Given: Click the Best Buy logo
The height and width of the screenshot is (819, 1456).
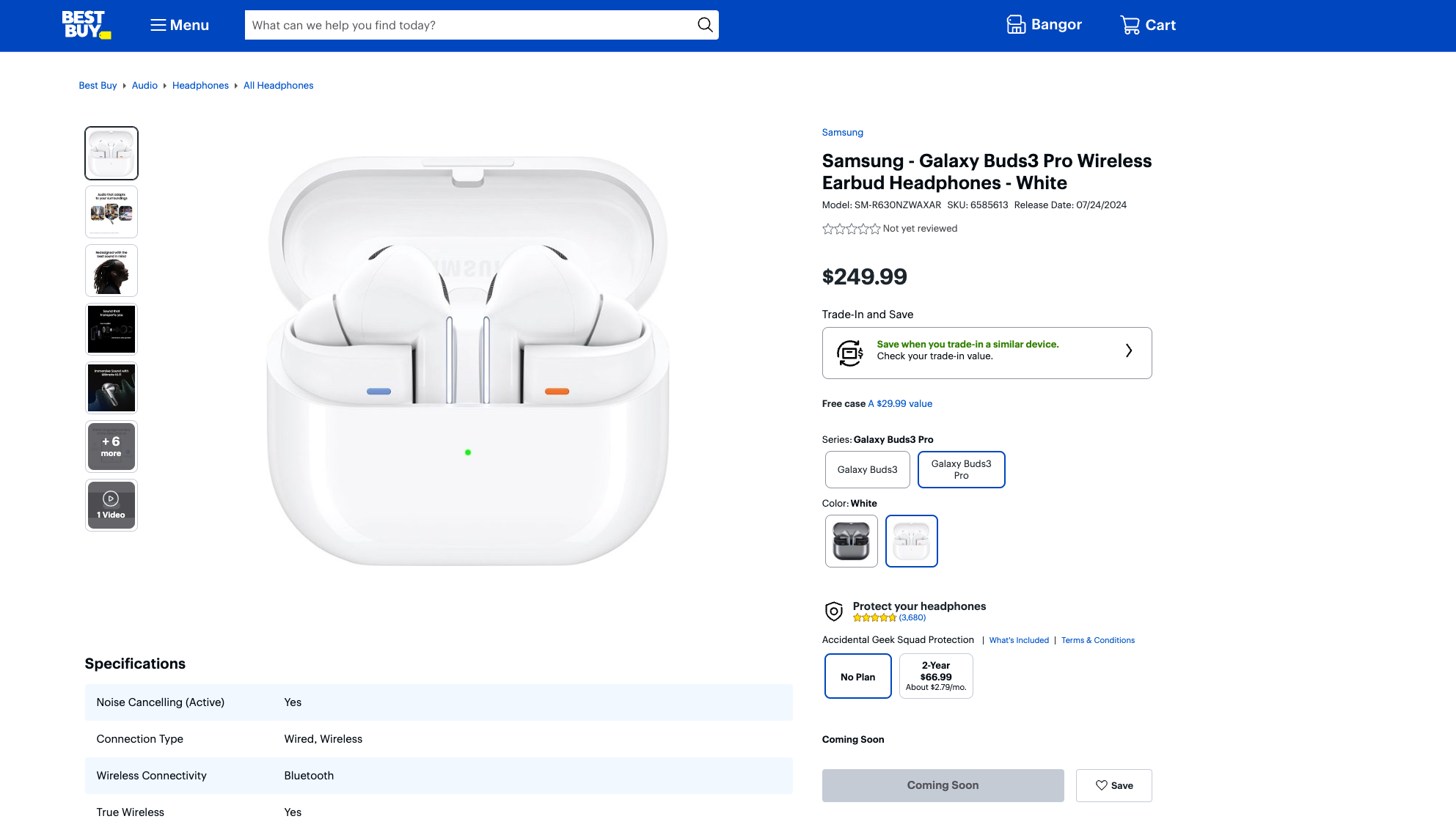Looking at the screenshot, I should (85, 23).
